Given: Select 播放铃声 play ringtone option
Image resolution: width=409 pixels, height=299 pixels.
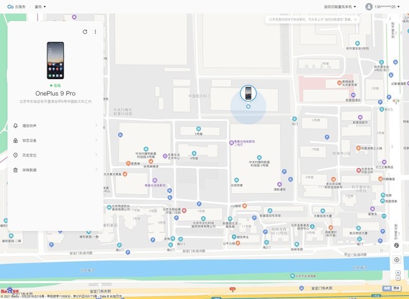Looking at the screenshot, I should pyautogui.click(x=56, y=125).
